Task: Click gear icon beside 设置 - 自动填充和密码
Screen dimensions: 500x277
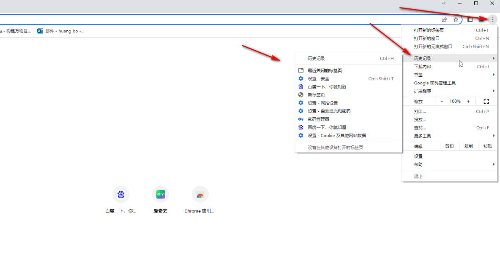Action: pyautogui.click(x=301, y=111)
